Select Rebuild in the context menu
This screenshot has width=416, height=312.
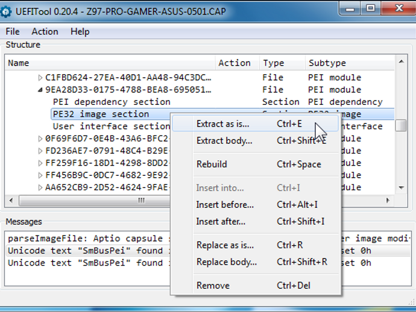pyautogui.click(x=255, y=164)
